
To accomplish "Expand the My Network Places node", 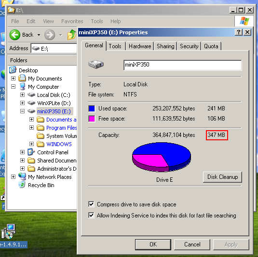I will 13,177.
